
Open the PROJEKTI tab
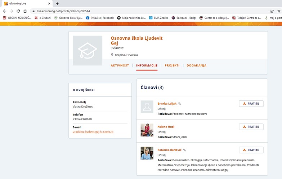pos(172,65)
